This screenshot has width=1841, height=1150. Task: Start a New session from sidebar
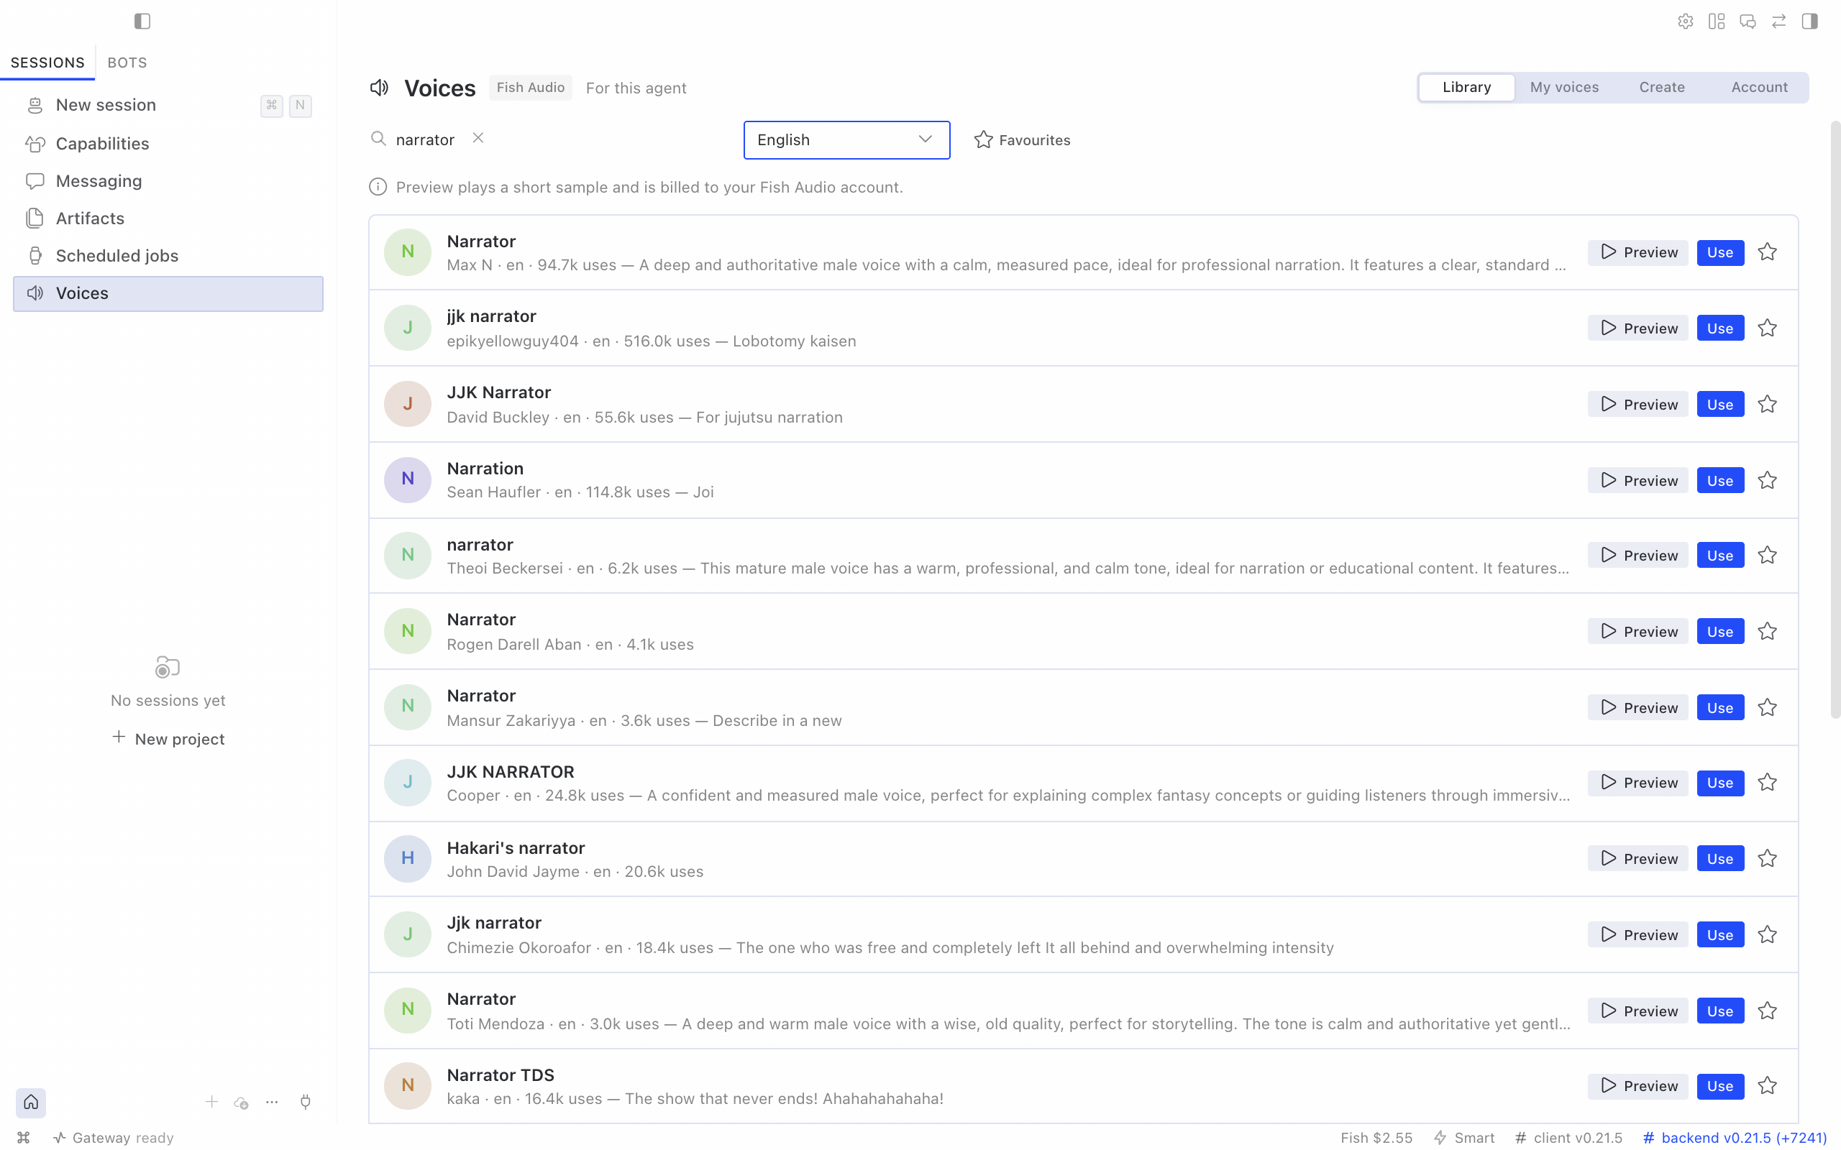click(x=168, y=105)
